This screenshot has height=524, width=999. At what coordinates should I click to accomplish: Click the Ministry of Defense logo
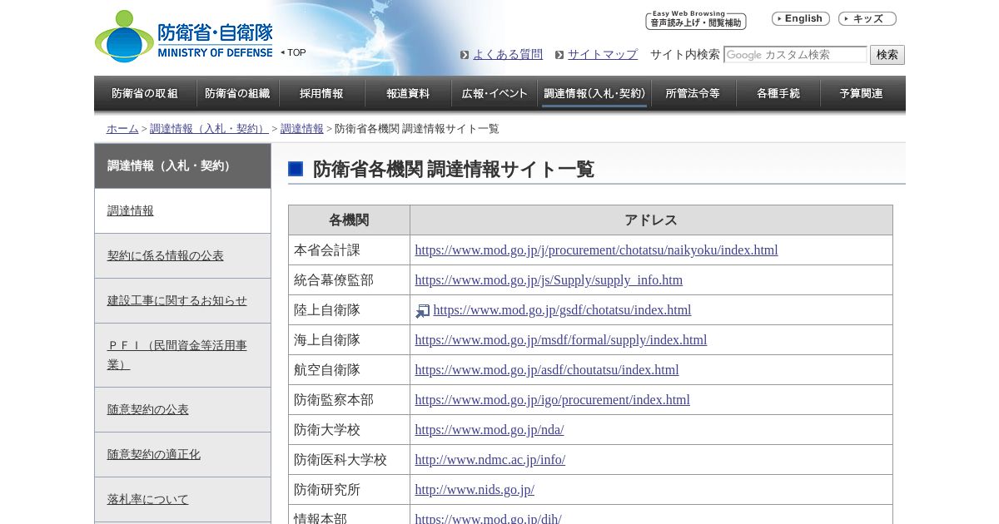(x=184, y=37)
